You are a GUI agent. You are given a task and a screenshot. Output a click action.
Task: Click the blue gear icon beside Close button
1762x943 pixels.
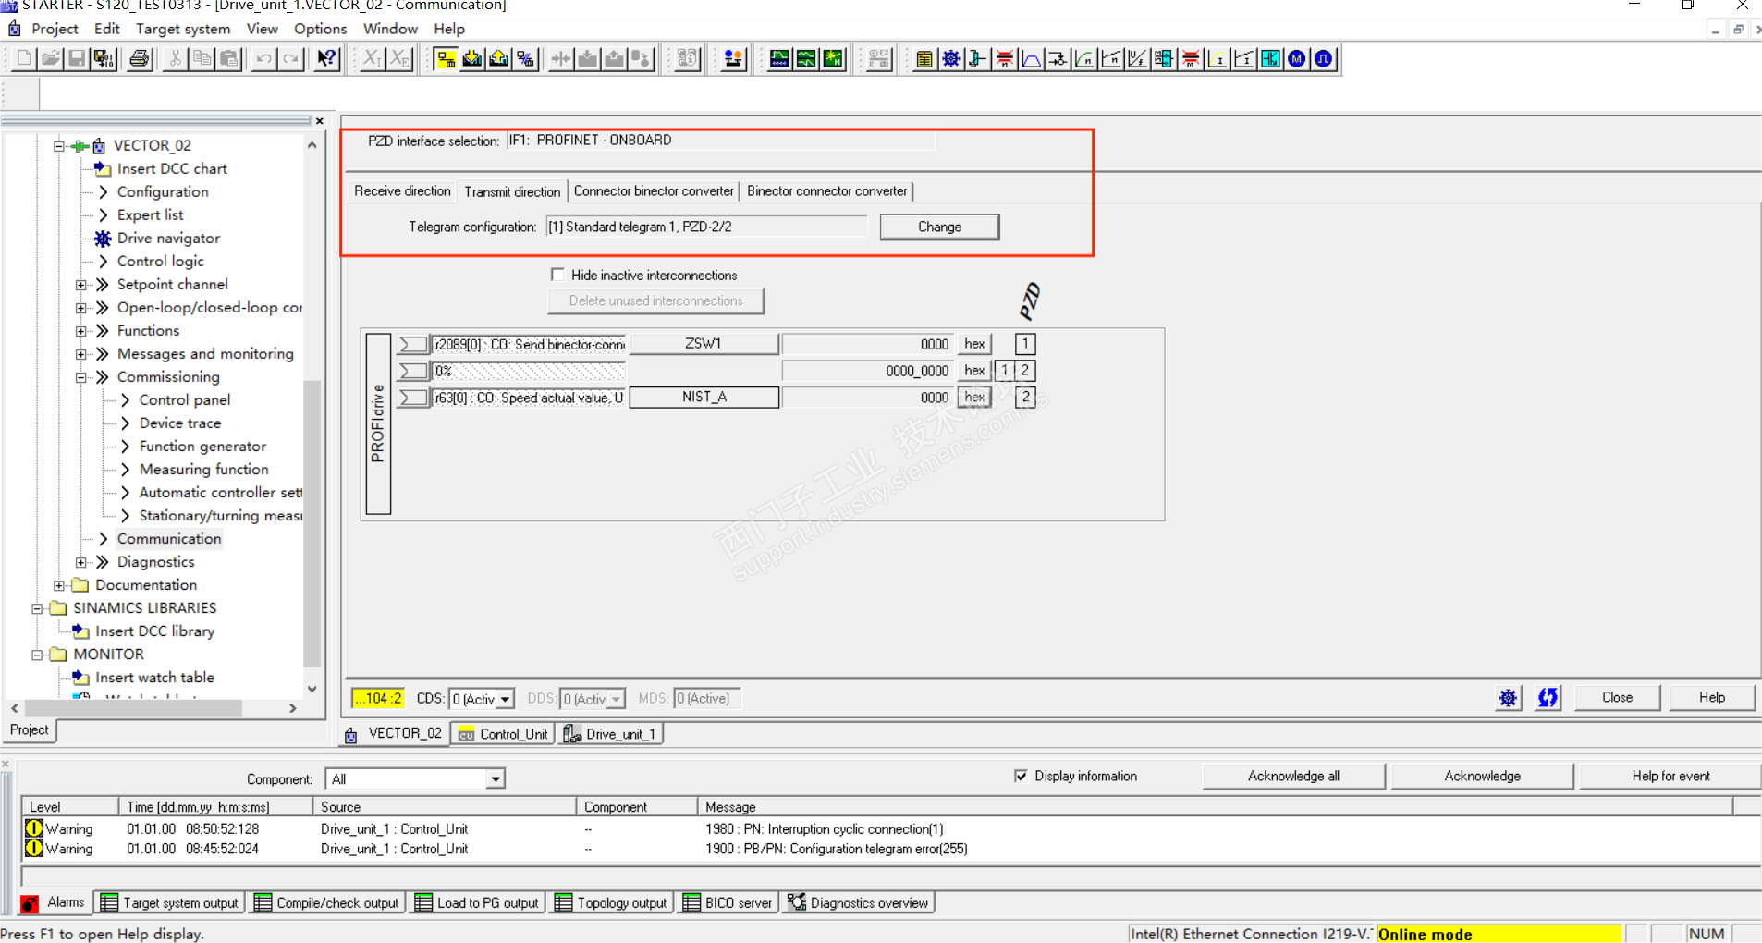[x=1508, y=698]
